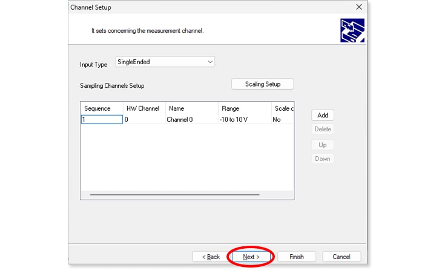Click the channel list horizontal scrollbar
436x276 pixels.
point(174,195)
